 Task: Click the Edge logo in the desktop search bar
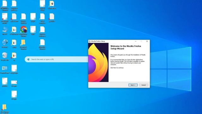click(28, 59)
